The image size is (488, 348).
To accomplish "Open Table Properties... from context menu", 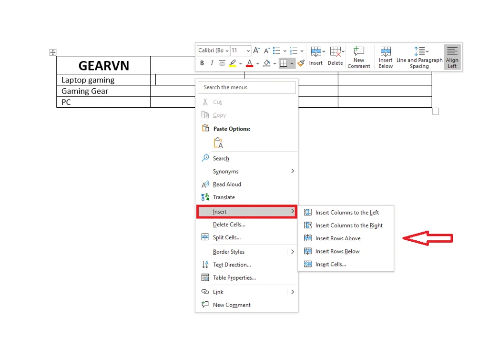I will click(x=247, y=277).
